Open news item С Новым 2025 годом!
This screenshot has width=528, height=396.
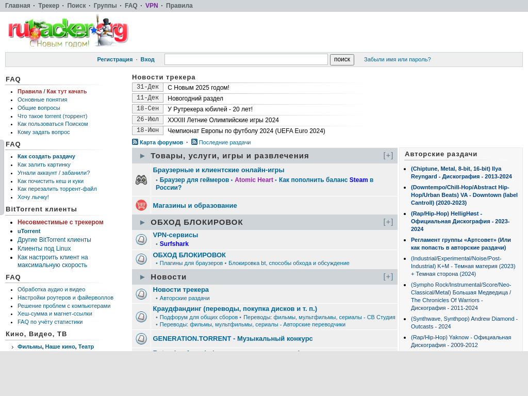(199, 88)
